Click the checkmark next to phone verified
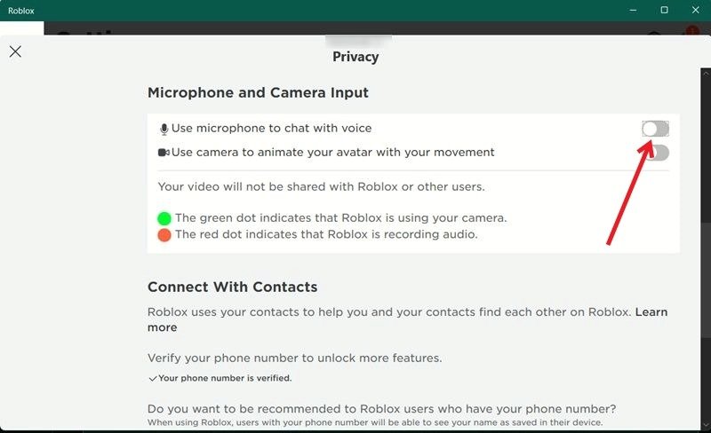 tap(152, 378)
